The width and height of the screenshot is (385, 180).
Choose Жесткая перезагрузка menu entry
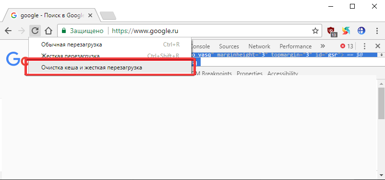(x=110, y=56)
